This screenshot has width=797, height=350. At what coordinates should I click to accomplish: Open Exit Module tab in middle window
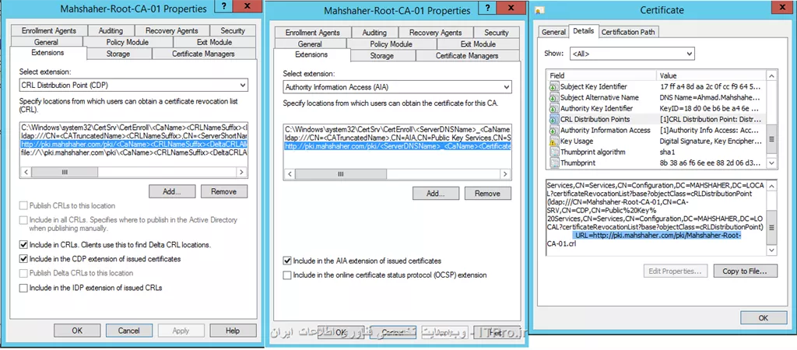pos(478,44)
